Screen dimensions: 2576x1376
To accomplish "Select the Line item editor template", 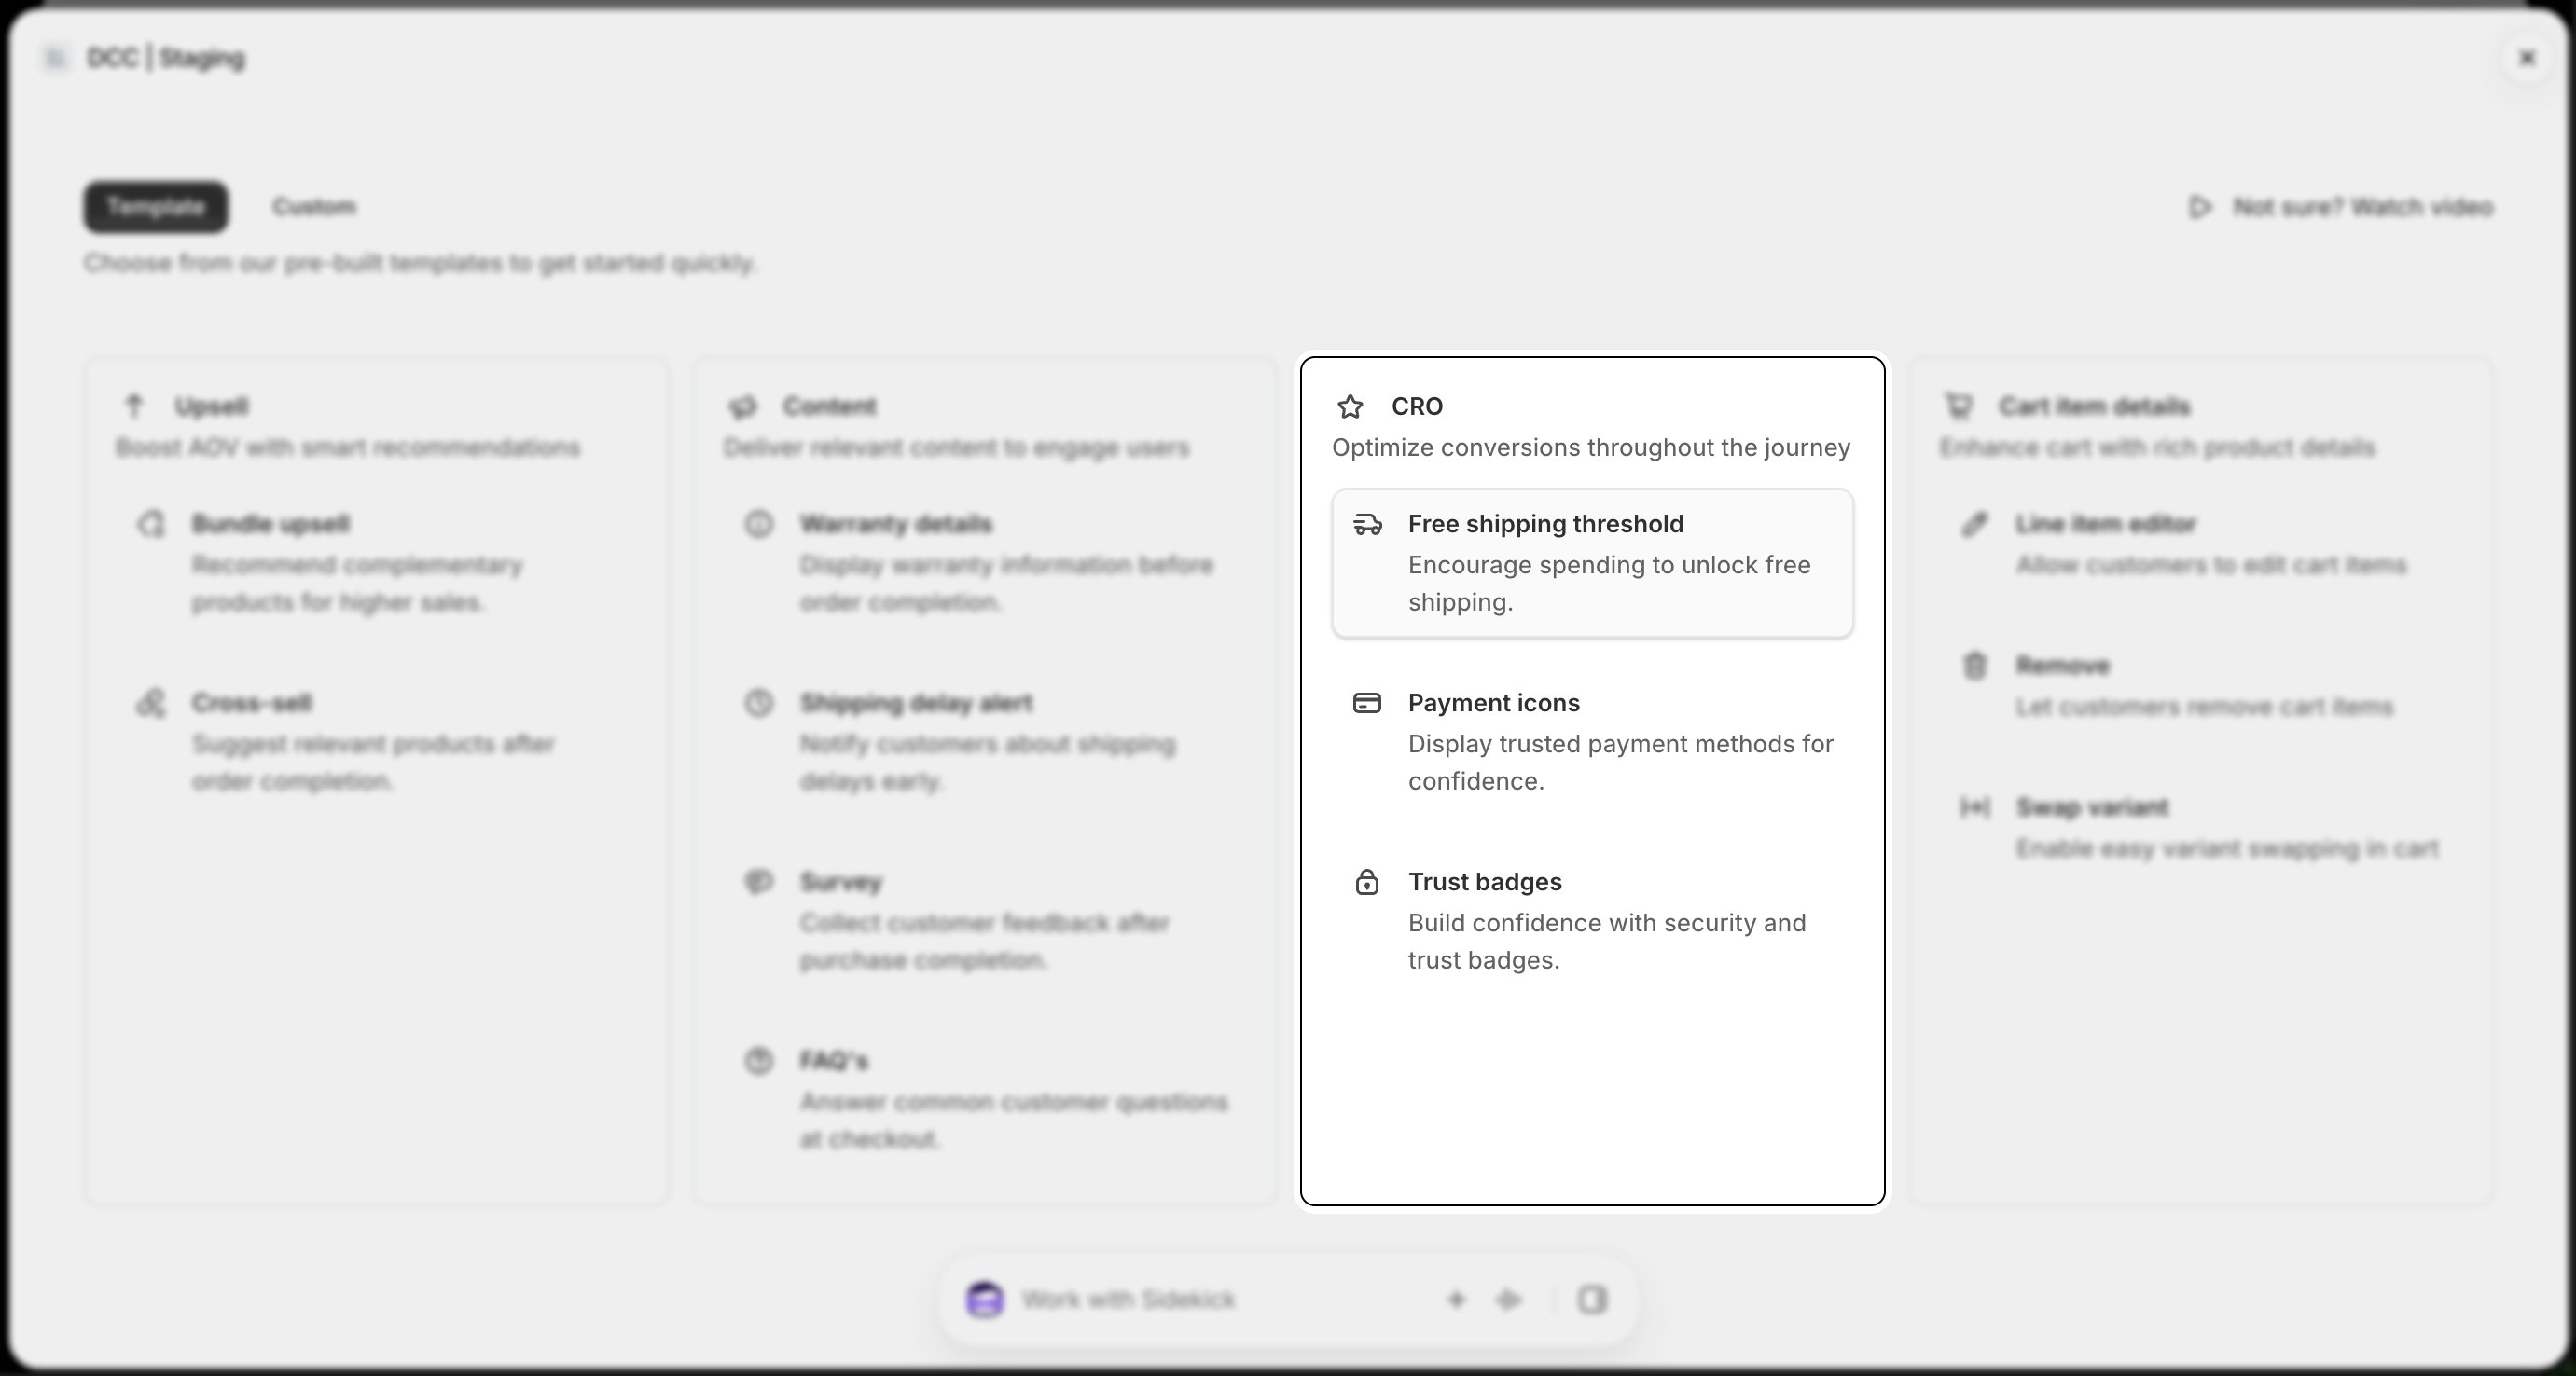I will [2200, 544].
